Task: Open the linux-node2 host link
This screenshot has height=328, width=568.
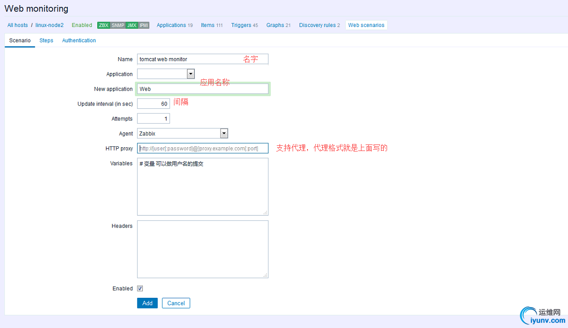Action: click(49, 25)
